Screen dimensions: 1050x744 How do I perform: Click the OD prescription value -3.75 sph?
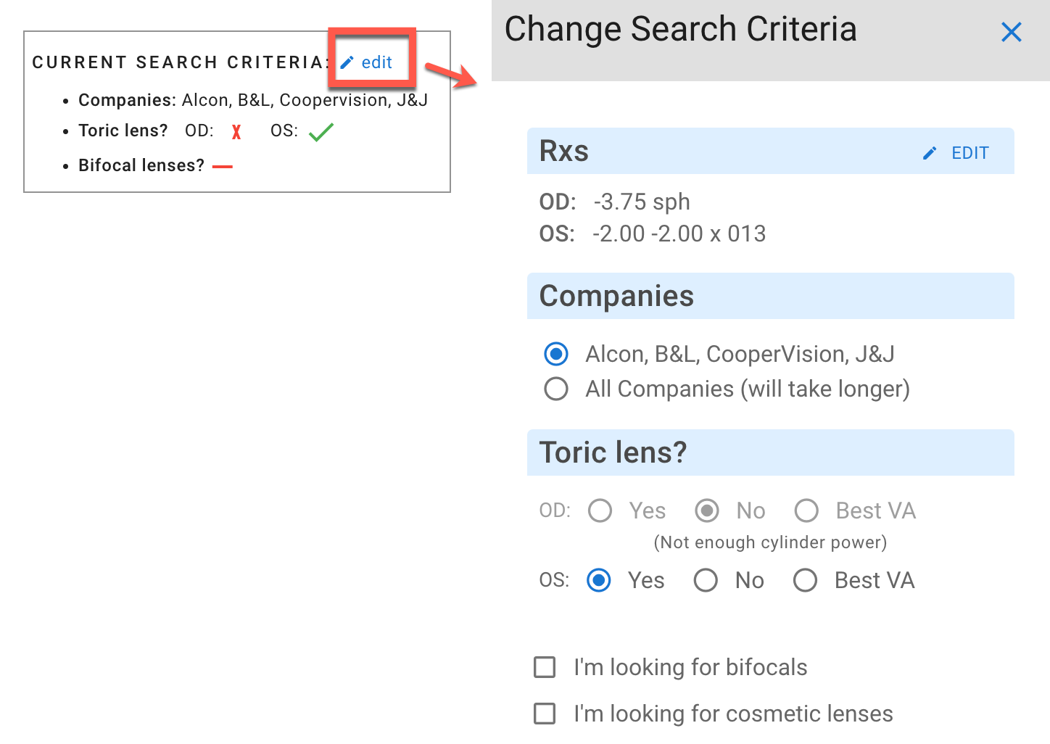642,202
